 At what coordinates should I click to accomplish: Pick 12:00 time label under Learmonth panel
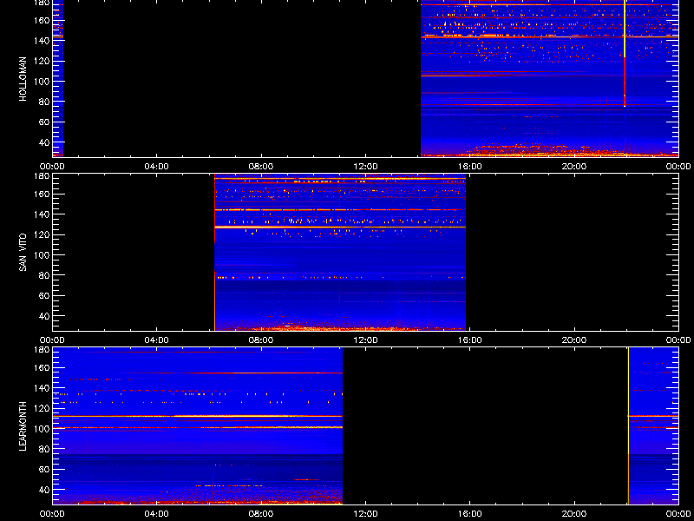coord(365,514)
